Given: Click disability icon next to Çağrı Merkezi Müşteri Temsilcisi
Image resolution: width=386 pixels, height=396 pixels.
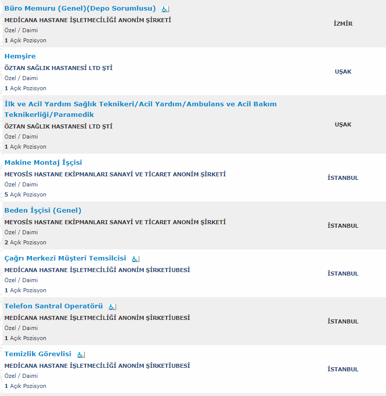Looking at the screenshot, I should click(x=135, y=259).
